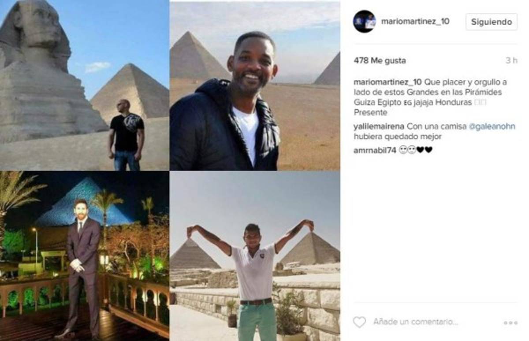Click the smiling man in black jacket photo

pos(255,85)
